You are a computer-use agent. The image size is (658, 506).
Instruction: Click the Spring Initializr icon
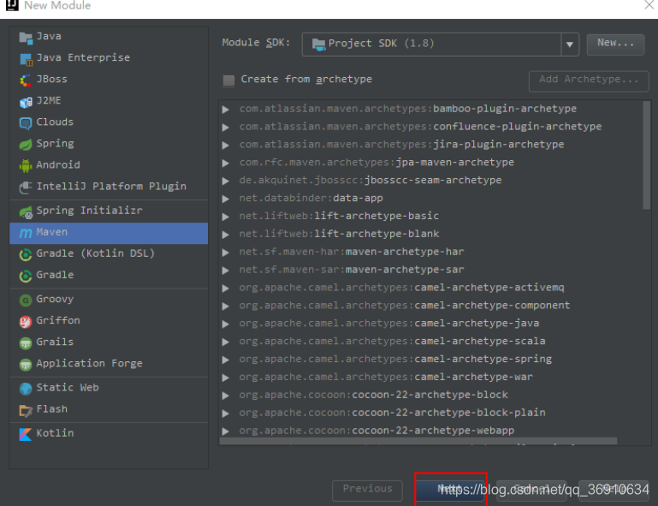26,211
